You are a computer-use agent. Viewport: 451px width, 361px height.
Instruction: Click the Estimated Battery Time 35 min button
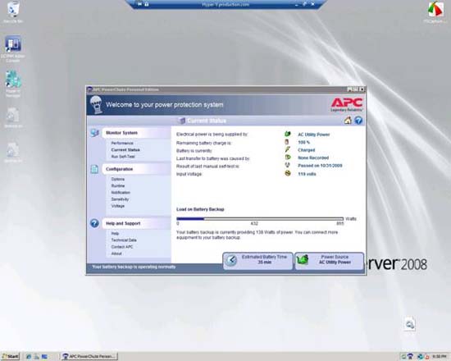tap(257, 261)
